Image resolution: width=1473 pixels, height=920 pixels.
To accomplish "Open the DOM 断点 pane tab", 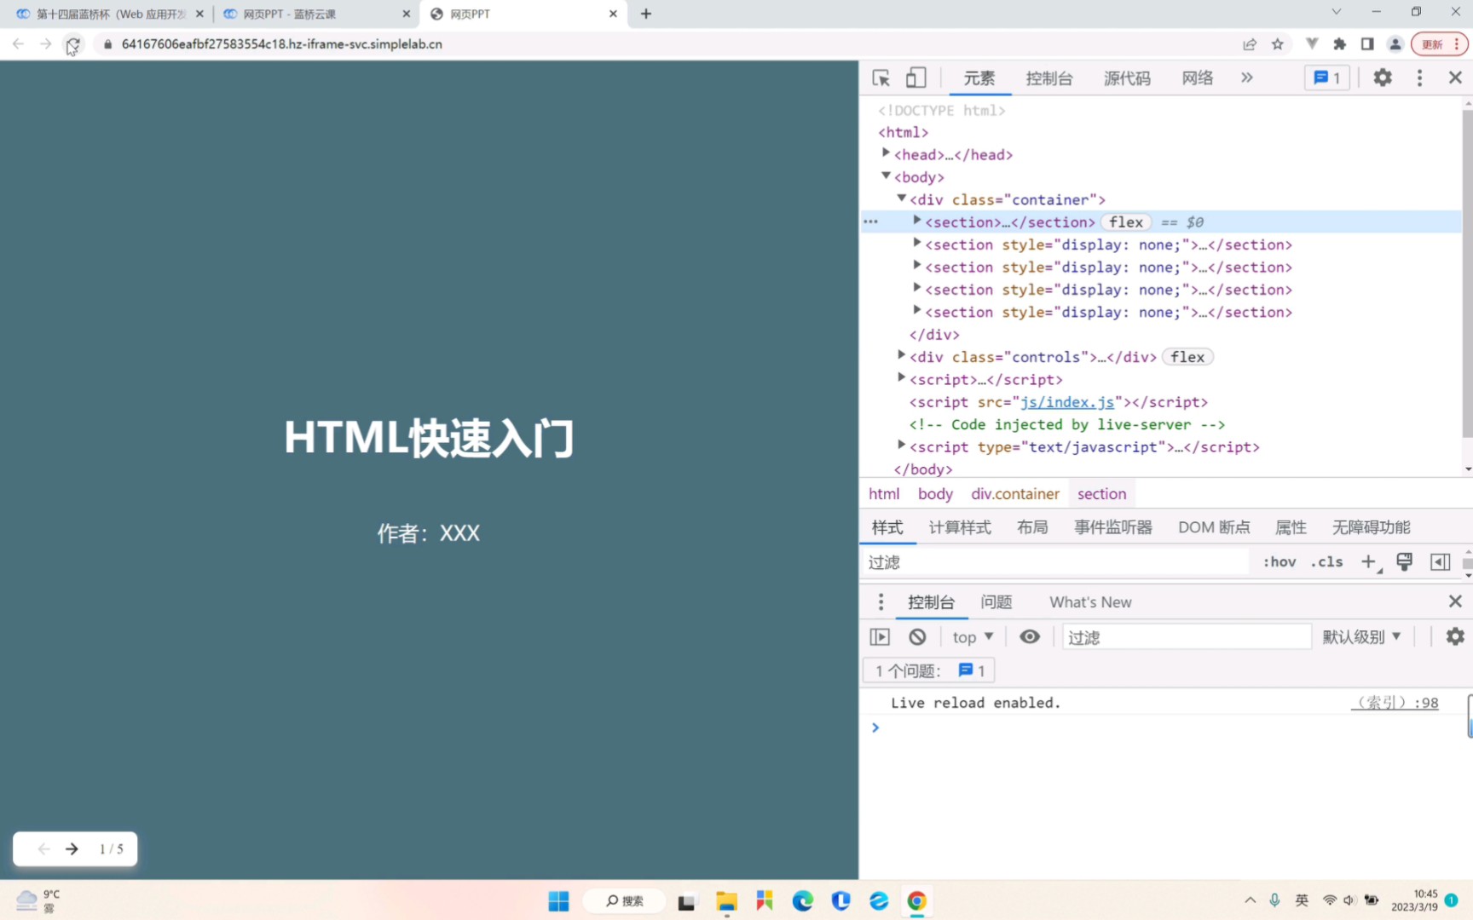I will point(1214,527).
